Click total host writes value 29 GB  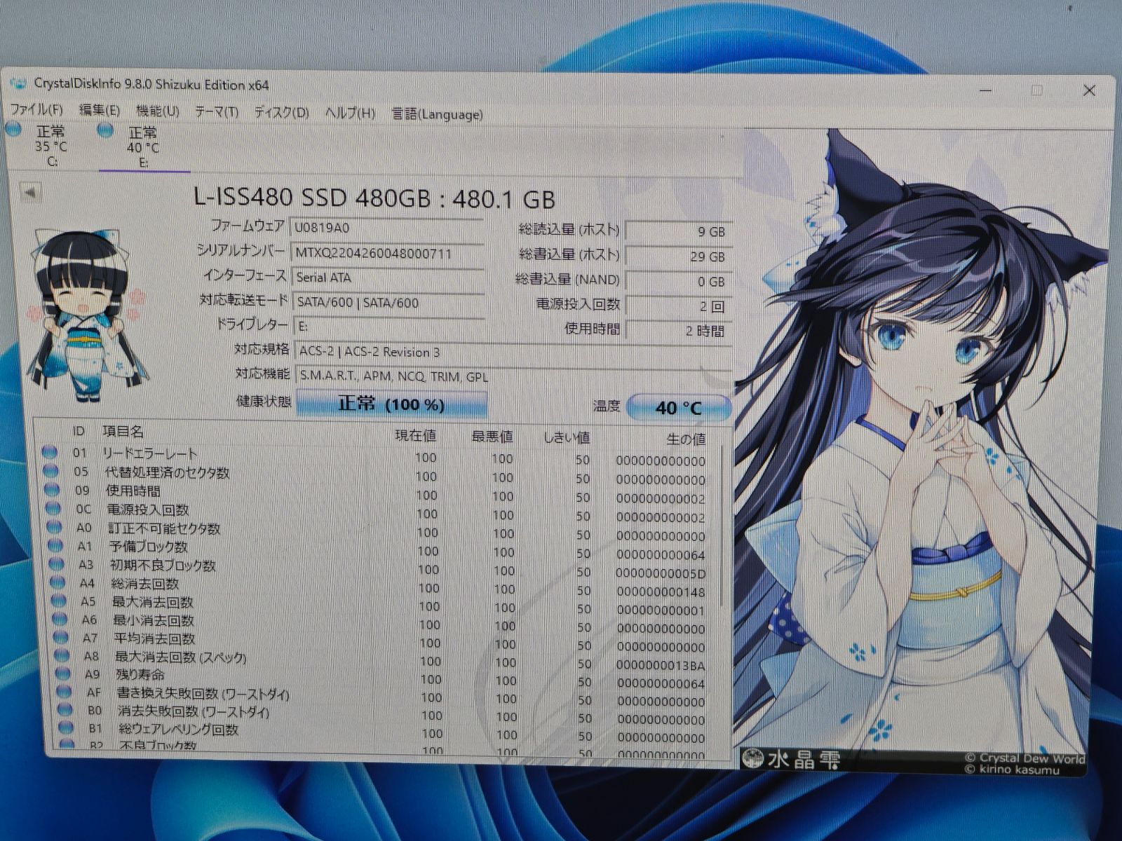(677, 257)
